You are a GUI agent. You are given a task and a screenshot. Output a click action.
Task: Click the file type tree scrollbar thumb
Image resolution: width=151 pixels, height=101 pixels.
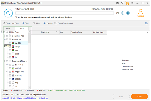(x=29, y=38)
